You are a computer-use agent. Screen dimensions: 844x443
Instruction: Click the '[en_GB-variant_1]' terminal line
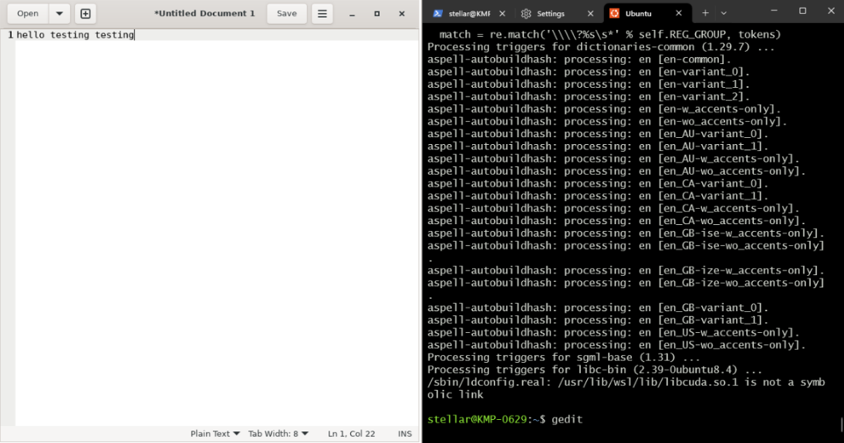coord(598,321)
